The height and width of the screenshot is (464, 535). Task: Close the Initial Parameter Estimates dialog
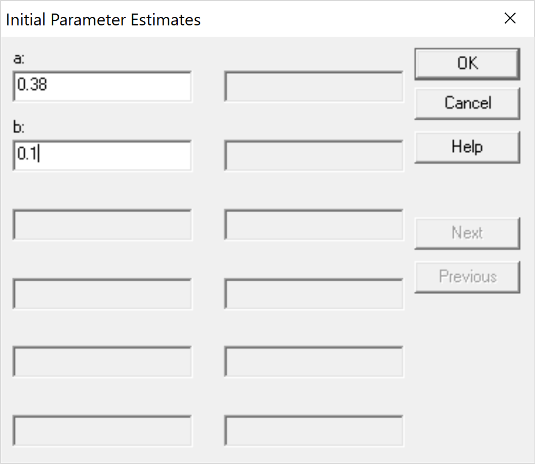click(x=510, y=19)
